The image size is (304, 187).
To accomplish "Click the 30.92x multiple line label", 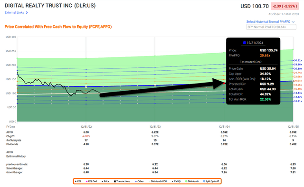I will coord(298,60).
